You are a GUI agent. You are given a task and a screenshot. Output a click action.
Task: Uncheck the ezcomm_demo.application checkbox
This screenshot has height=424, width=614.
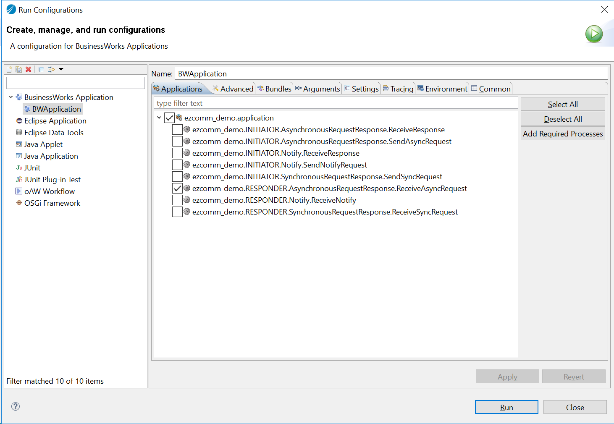169,118
